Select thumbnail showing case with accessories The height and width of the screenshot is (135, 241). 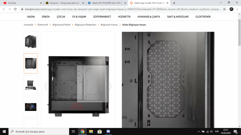coord(31,85)
